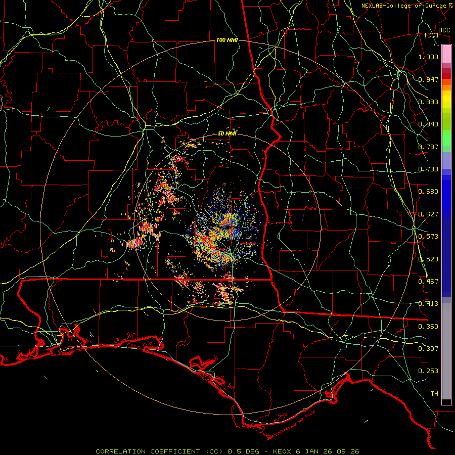Click the TH threshold legend label
The height and width of the screenshot is (455, 455).
point(434,394)
